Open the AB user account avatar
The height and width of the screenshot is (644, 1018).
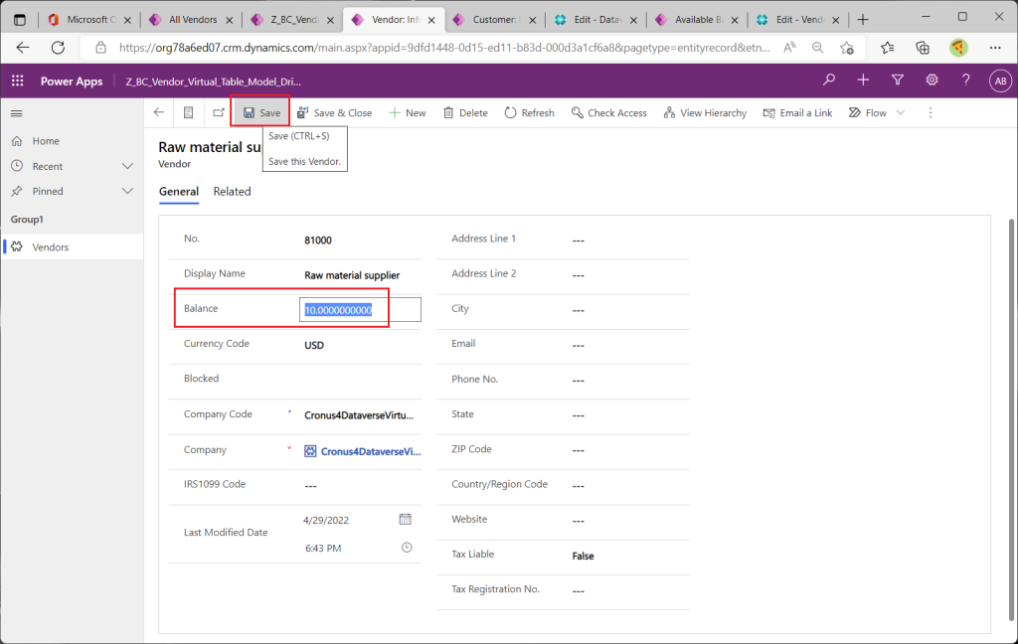(1000, 80)
